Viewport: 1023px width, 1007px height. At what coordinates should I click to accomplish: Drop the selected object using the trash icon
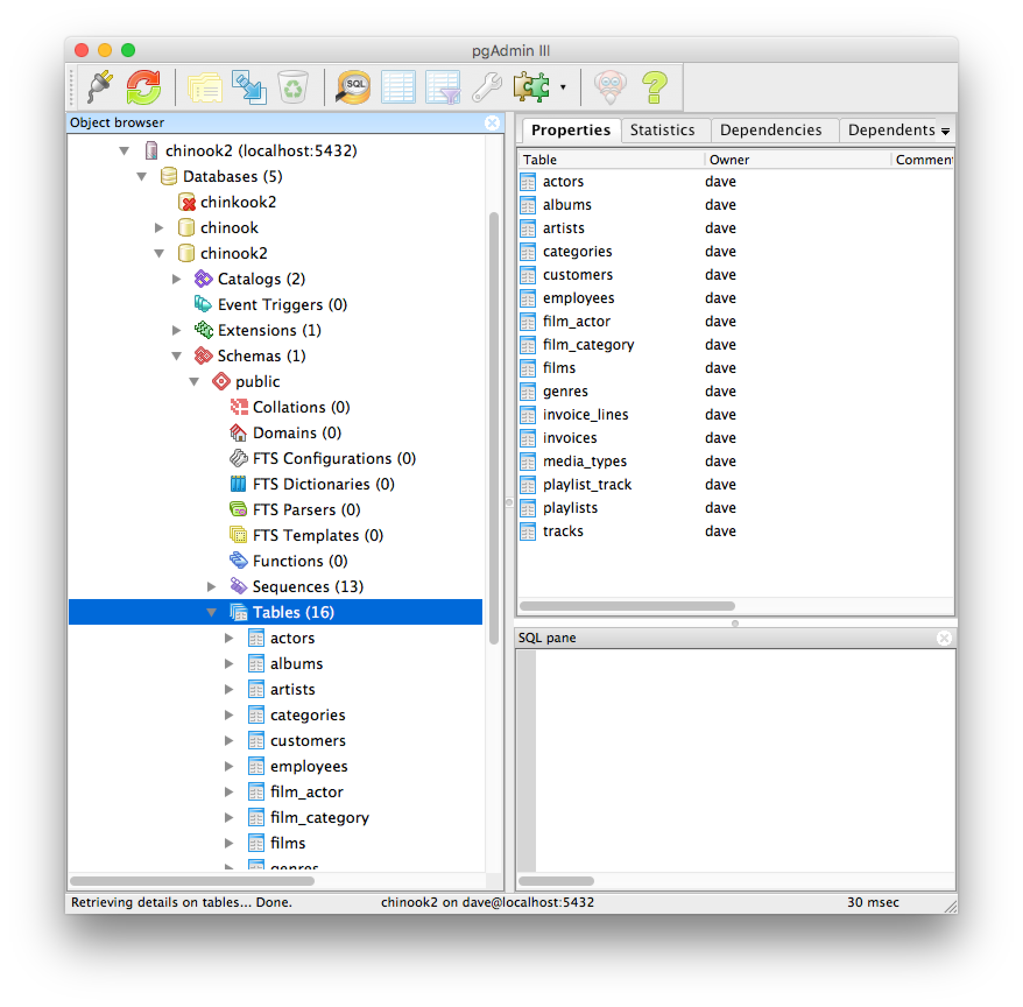(x=293, y=86)
